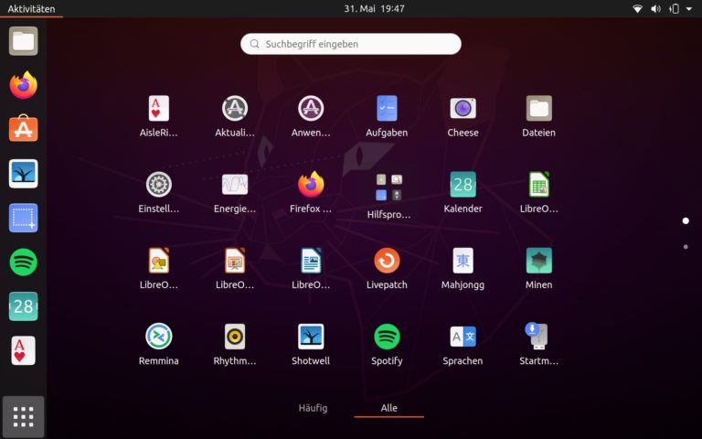This screenshot has height=439, width=702.
Task: Select the first app page indicator dot
Action: (686, 220)
